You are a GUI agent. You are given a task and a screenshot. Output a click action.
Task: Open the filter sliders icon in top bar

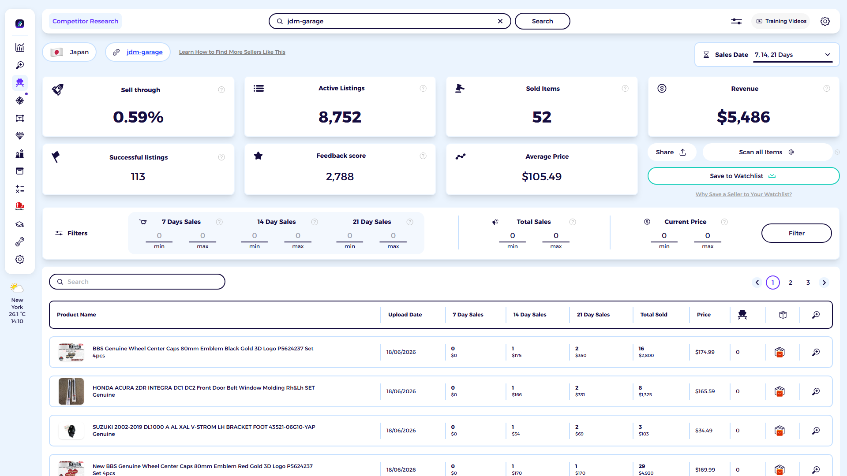click(x=736, y=21)
